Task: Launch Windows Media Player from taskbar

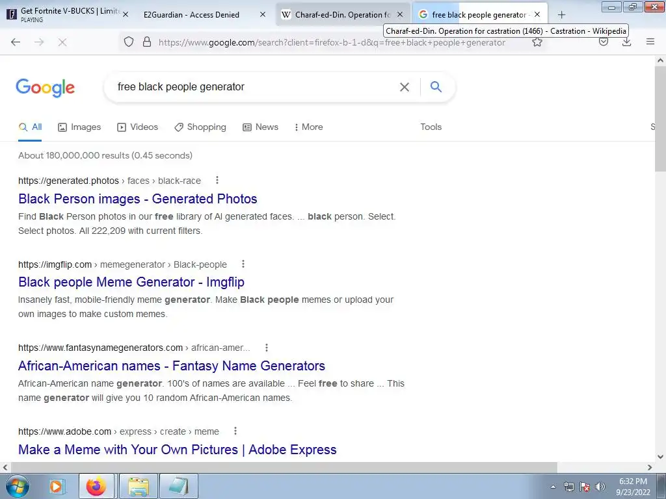Action: click(x=56, y=486)
